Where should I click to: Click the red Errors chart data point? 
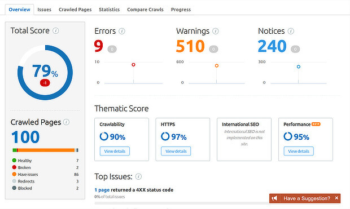(133, 65)
